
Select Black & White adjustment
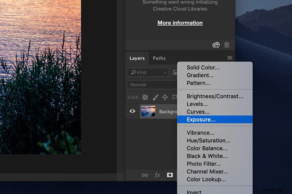click(215, 156)
